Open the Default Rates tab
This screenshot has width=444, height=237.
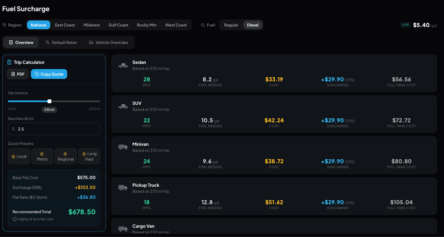[61, 42]
